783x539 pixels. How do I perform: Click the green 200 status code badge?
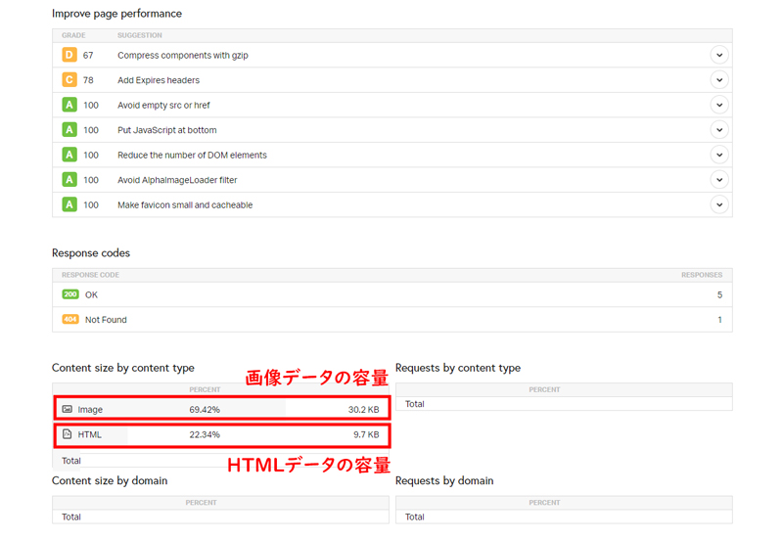click(70, 294)
